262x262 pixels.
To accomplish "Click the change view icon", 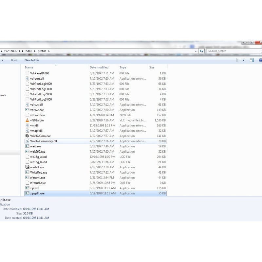I will (238, 60).
